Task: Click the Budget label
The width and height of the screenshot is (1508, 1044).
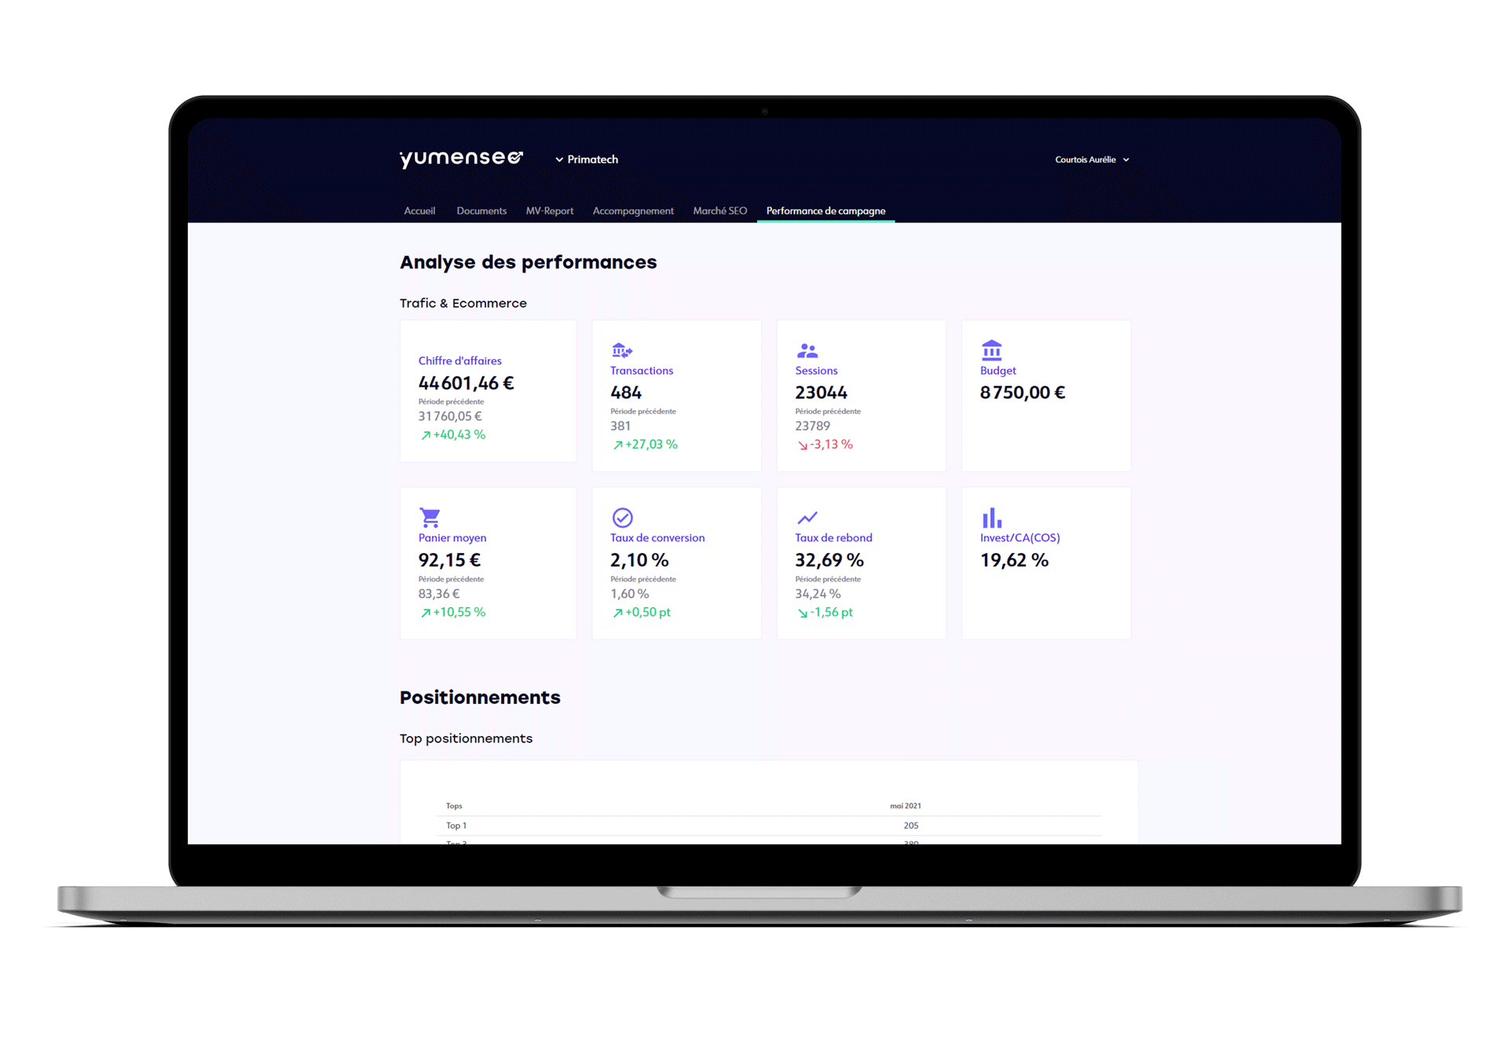Action: point(998,371)
